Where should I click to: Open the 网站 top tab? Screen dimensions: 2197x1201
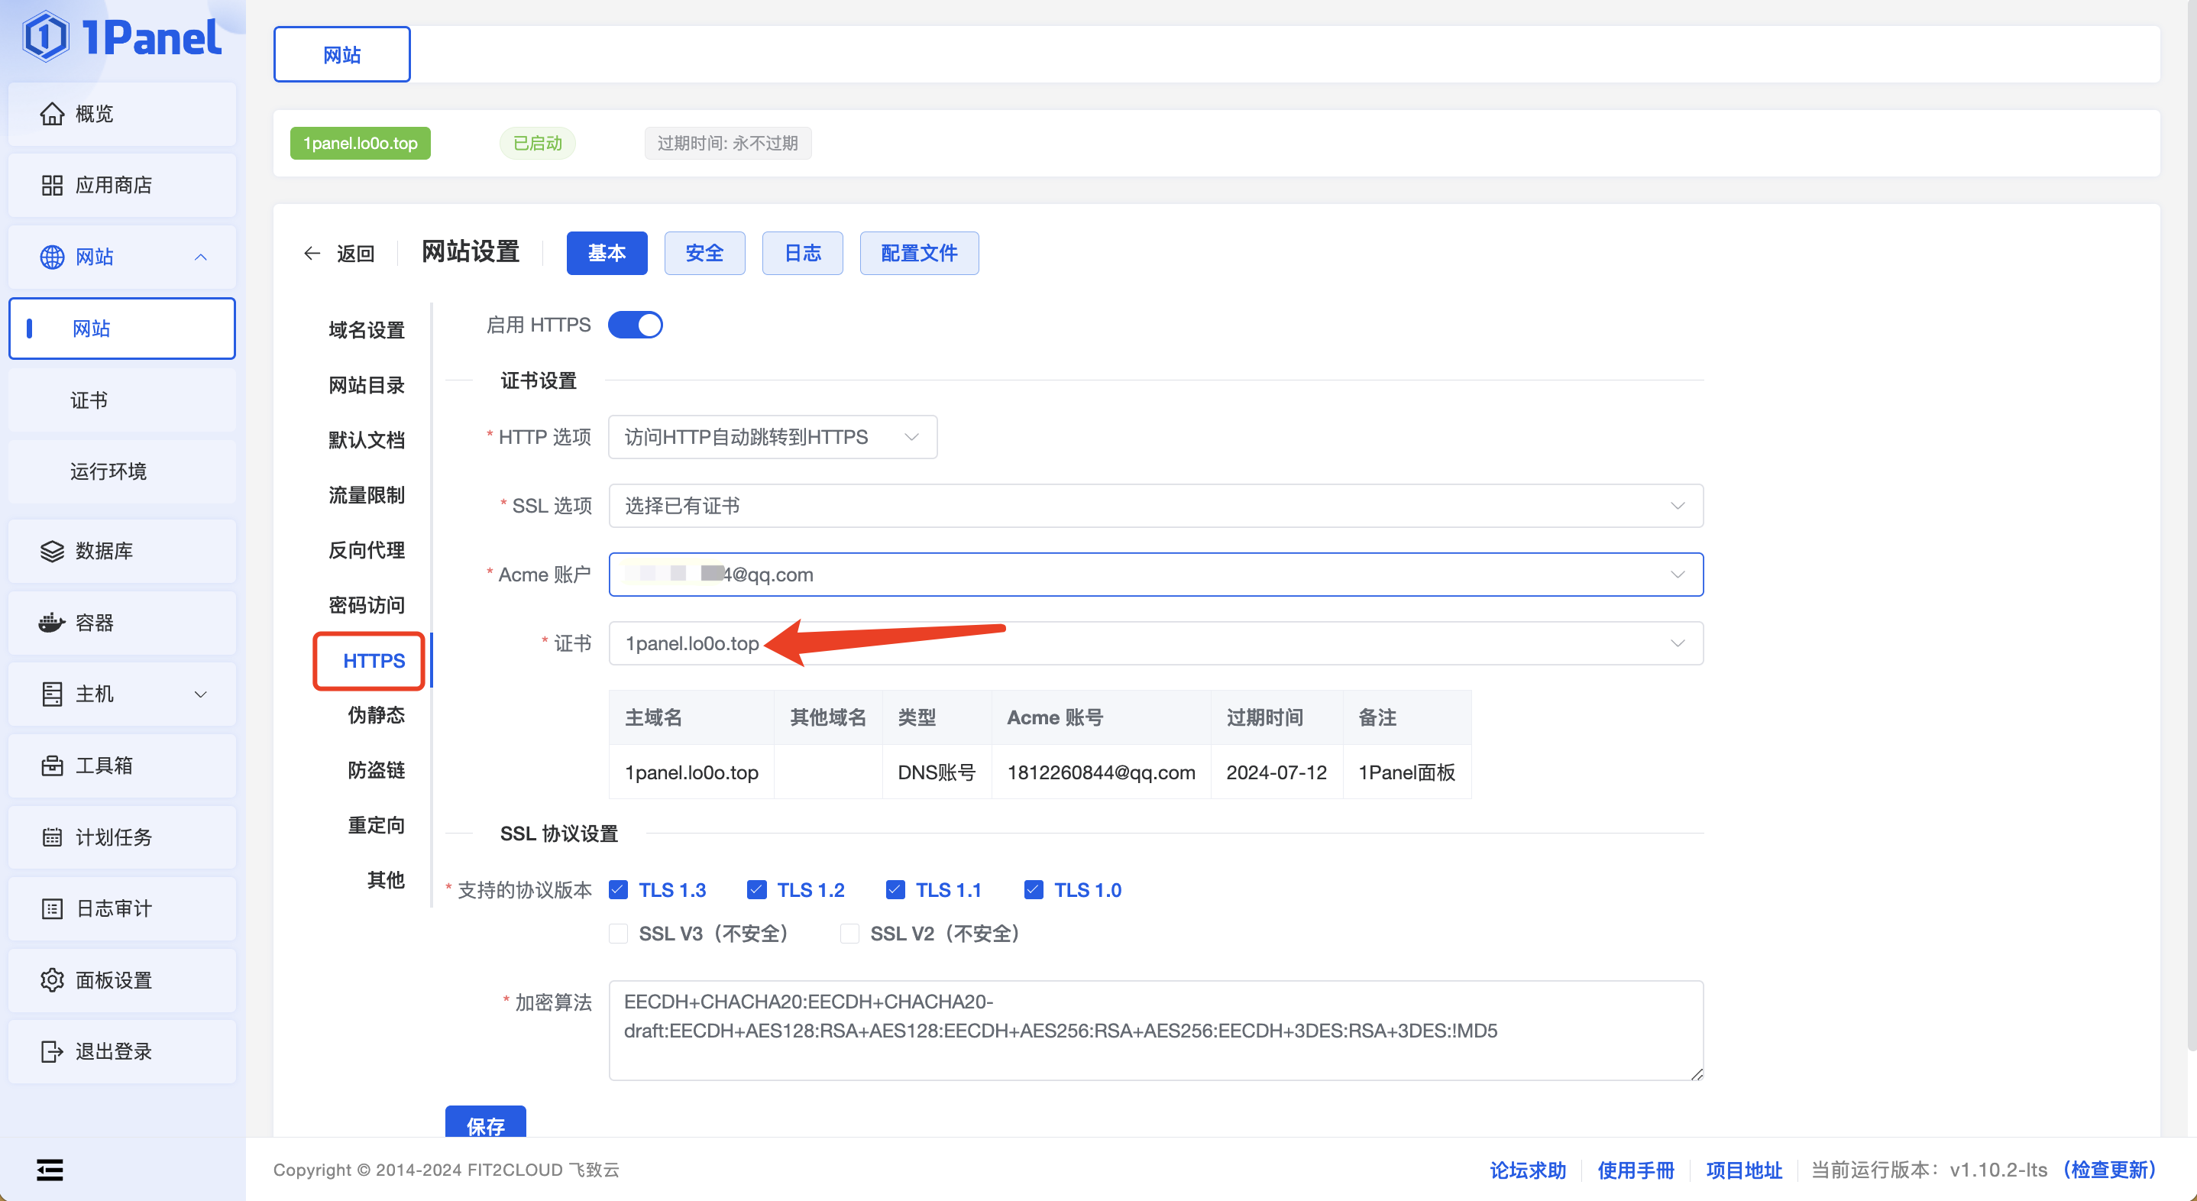[342, 54]
